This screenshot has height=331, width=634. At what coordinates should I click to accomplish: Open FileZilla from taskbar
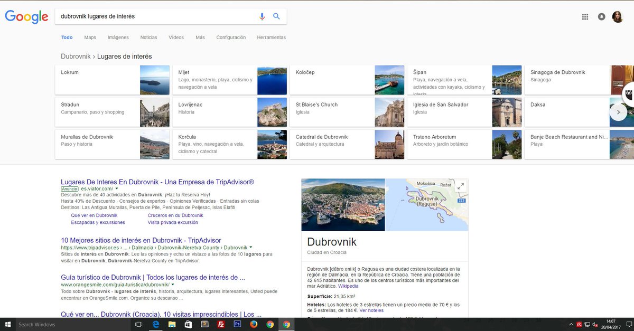[221, 324]
